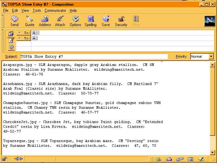217x163 pixels.
Task: Show the message options checklist tab
Action: point(11,47)
